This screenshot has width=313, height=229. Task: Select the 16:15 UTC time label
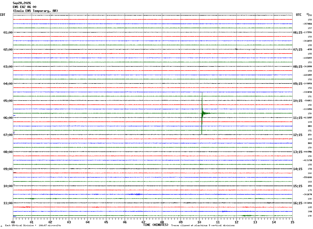(298, 203)
